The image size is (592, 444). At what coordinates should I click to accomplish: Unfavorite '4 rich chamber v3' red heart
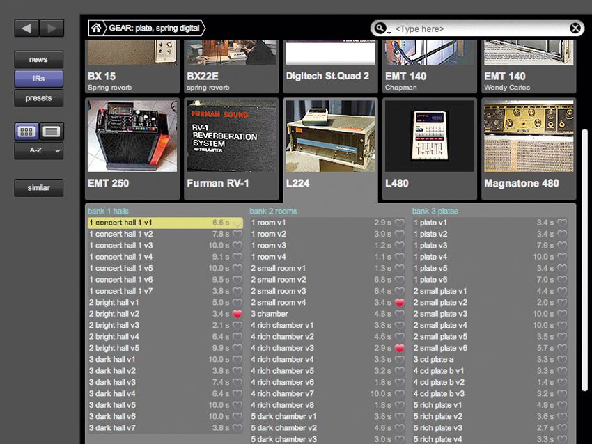click(400, 348)
